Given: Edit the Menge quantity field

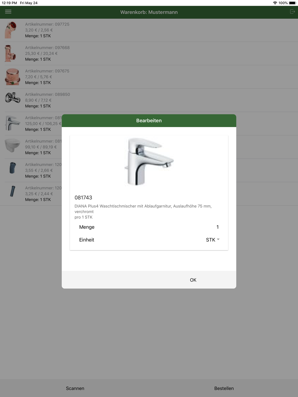Looking at the screenshot, I should [x=149, y=227].
